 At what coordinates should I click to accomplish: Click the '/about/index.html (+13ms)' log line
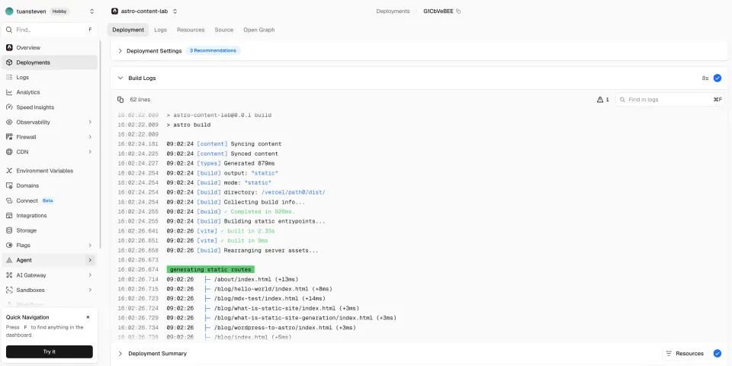[x=256, y=280]
